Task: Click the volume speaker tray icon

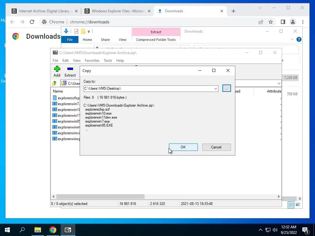Action: [x=275, y=230]
